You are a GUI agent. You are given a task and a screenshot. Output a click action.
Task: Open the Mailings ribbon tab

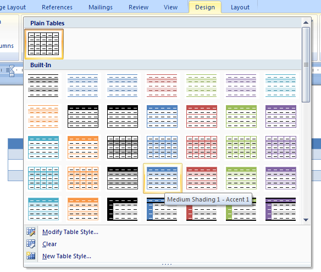[x=100, y=7]
